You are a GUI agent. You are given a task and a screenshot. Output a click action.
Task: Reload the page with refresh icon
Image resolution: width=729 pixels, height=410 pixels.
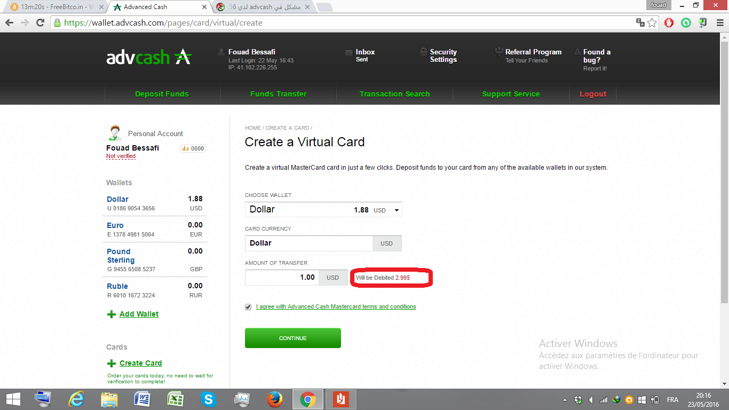click(40, 23)
